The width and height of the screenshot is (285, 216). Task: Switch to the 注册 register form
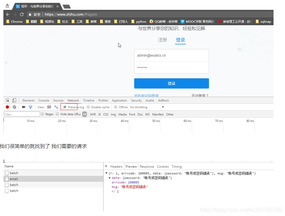click(162, 40)
